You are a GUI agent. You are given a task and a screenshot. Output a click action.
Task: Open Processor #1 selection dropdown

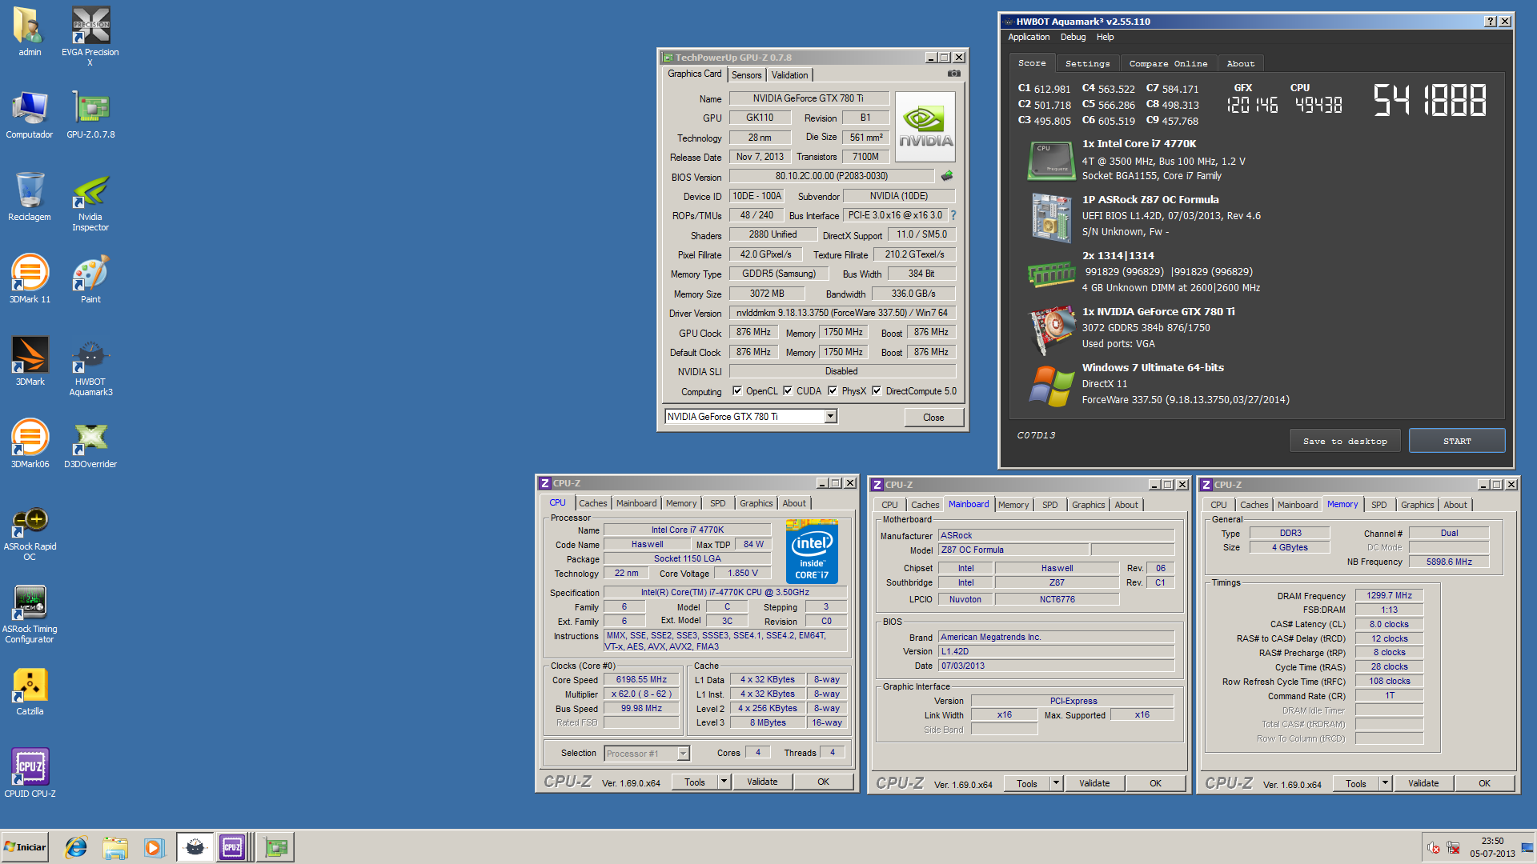pos(683,754)
